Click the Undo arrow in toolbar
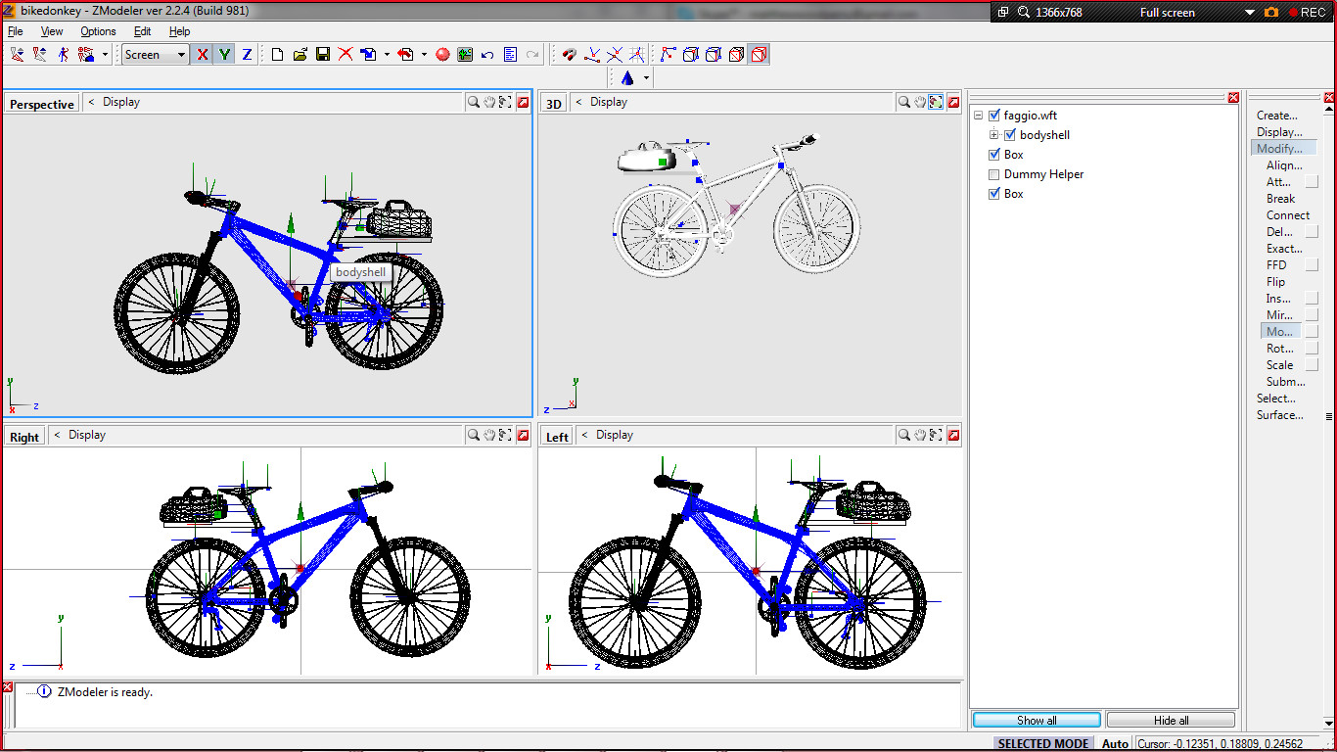Screen dimensions: 1337x752 (487, 55)
